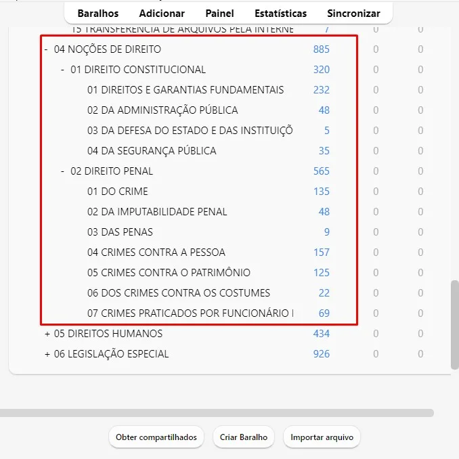
Task: Open 03 DA DEFESA DO ESTADO deck
Action: coord(190,131)
